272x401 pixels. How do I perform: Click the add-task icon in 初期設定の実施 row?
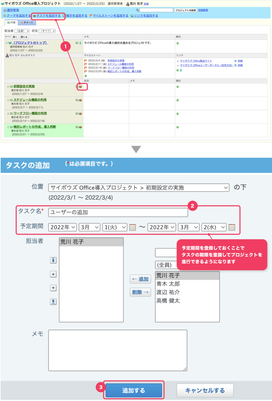80,87
